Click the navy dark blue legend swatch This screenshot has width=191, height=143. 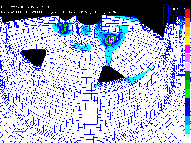point(188,102)
